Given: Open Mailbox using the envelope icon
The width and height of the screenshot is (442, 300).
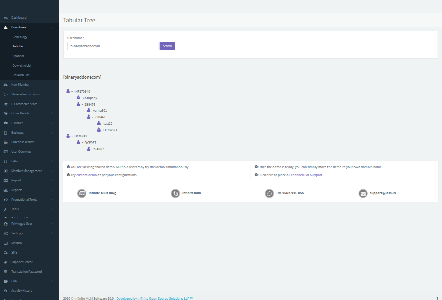Looking at the screenshot, I should [x=5, y=243].
